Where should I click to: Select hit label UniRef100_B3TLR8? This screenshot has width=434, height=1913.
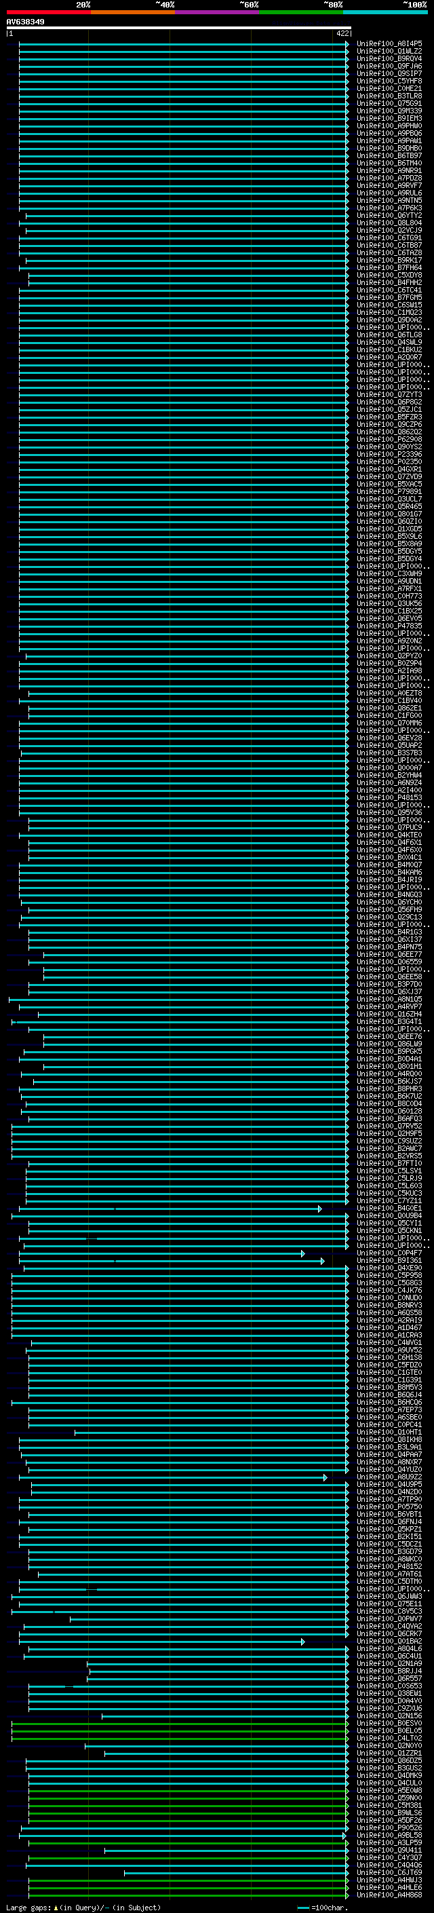click(389, 96)
